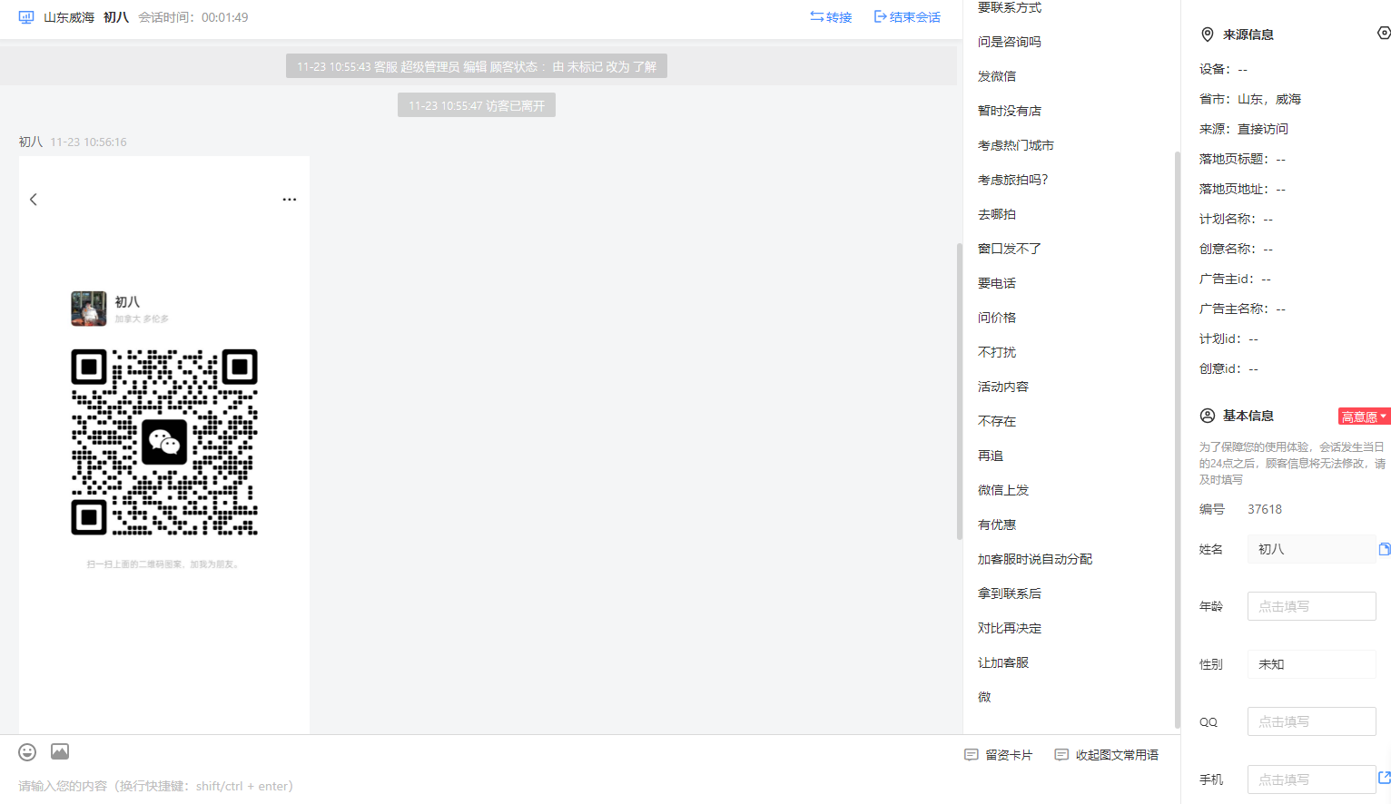This screenshot has width=1391, height=804.
Task: Click the 编号 value 37618
Action: [1265, 509]
